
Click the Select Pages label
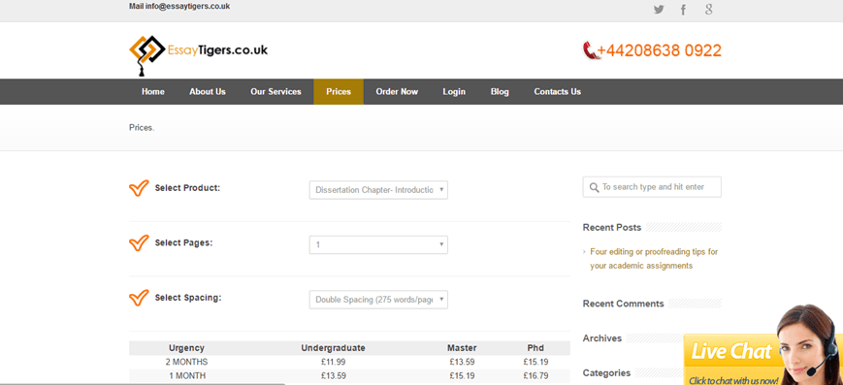coord(184,243)
